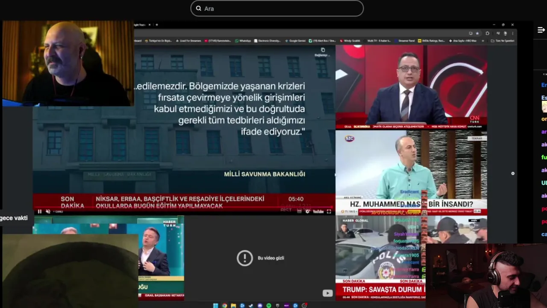Toggle fullscreen on main video
Screen dimensions: 547x308
click(329, 211)
